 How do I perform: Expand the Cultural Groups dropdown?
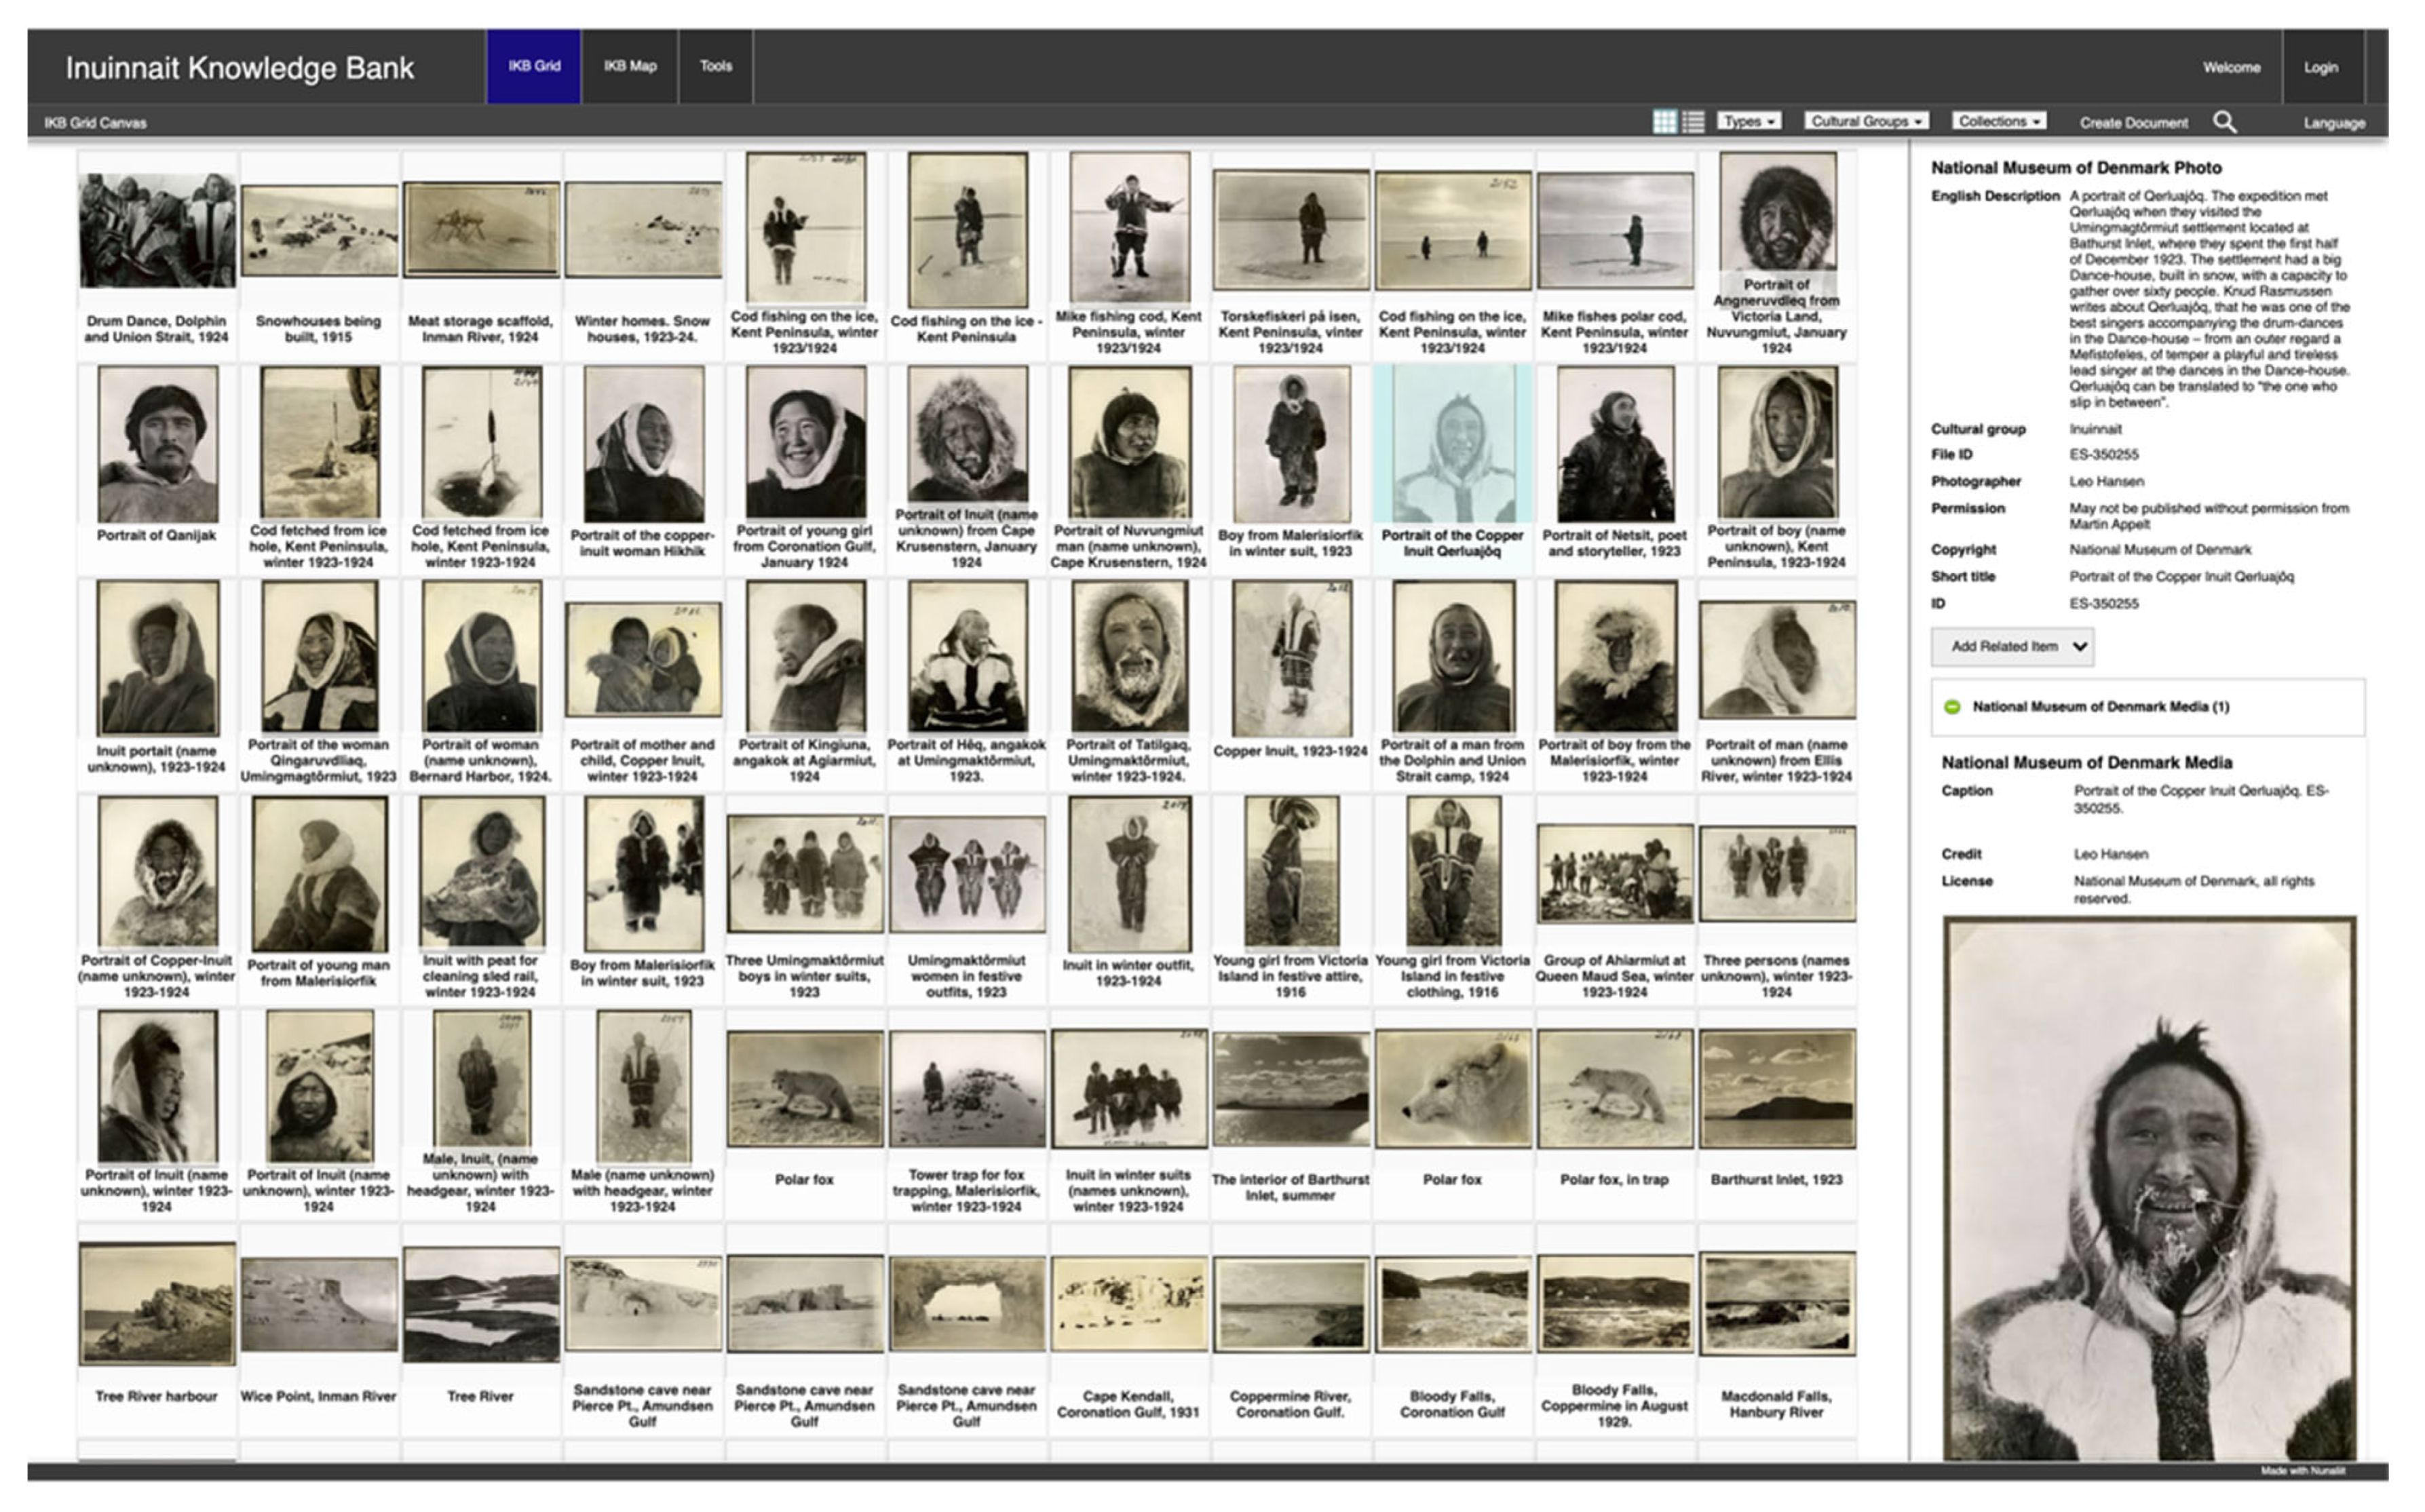1866,121
